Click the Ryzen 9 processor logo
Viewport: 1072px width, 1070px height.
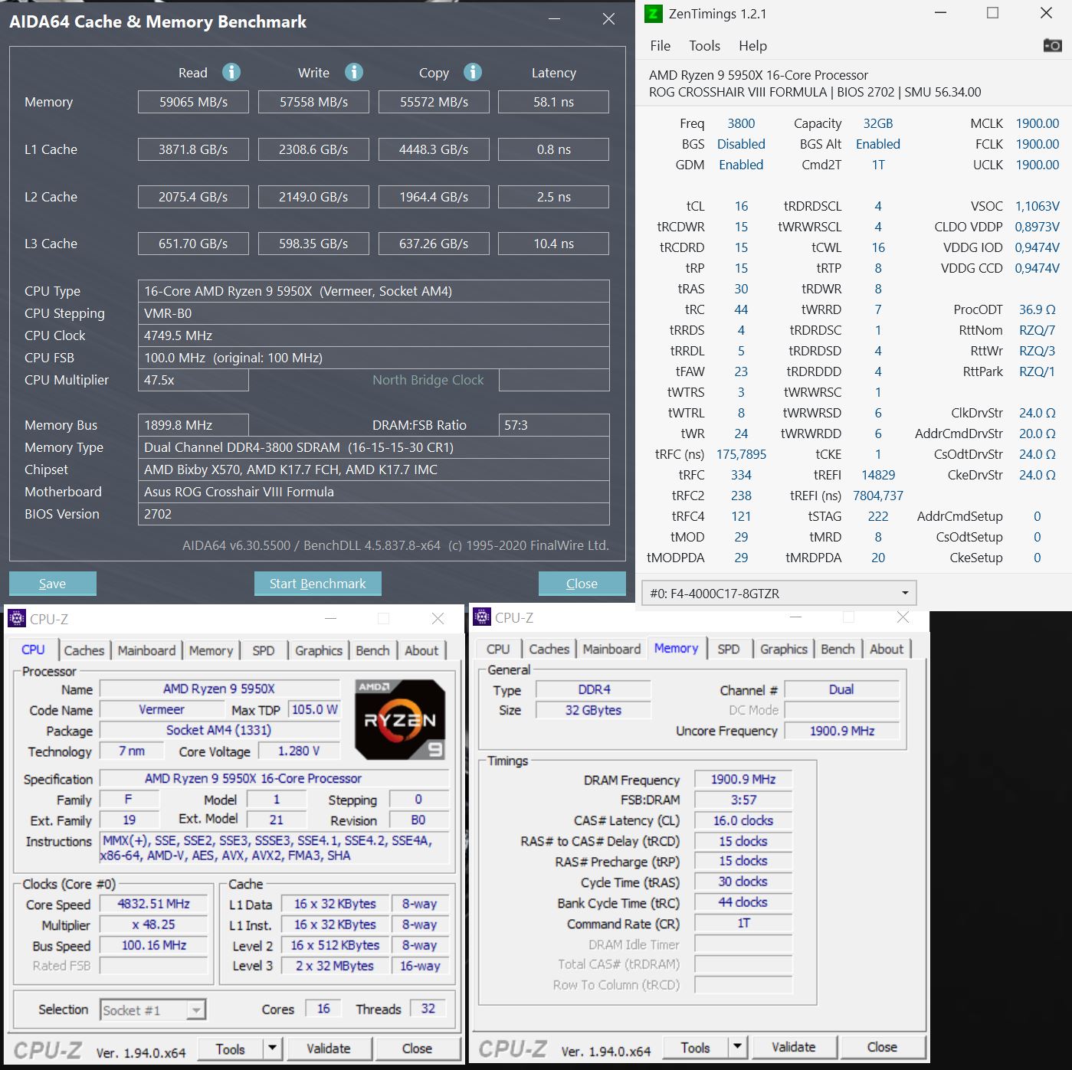pyautogui.click(x=400, y=719)
